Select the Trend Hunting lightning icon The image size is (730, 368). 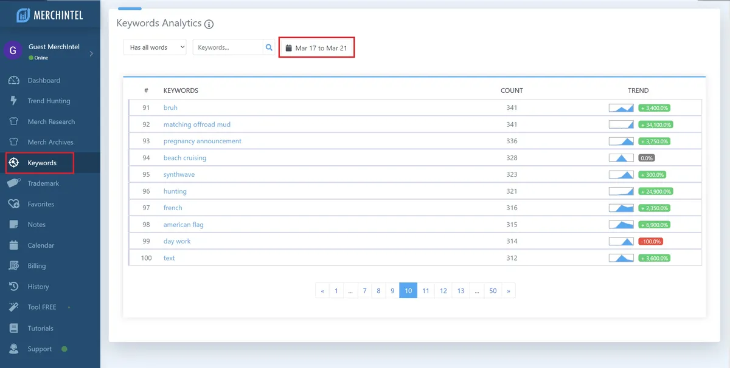(15, 100)
